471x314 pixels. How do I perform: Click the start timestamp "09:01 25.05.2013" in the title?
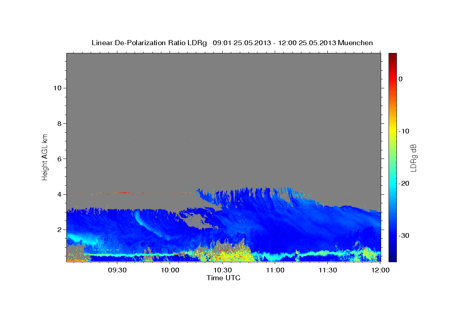point(242,43)
